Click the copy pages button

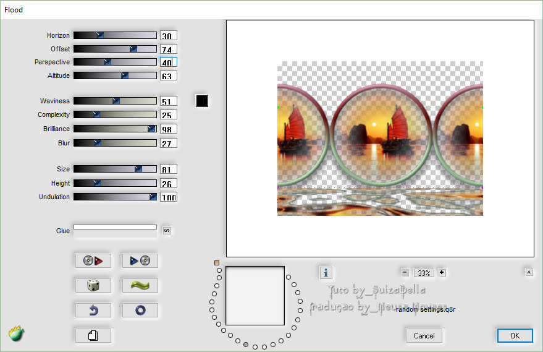click(93, 335)
